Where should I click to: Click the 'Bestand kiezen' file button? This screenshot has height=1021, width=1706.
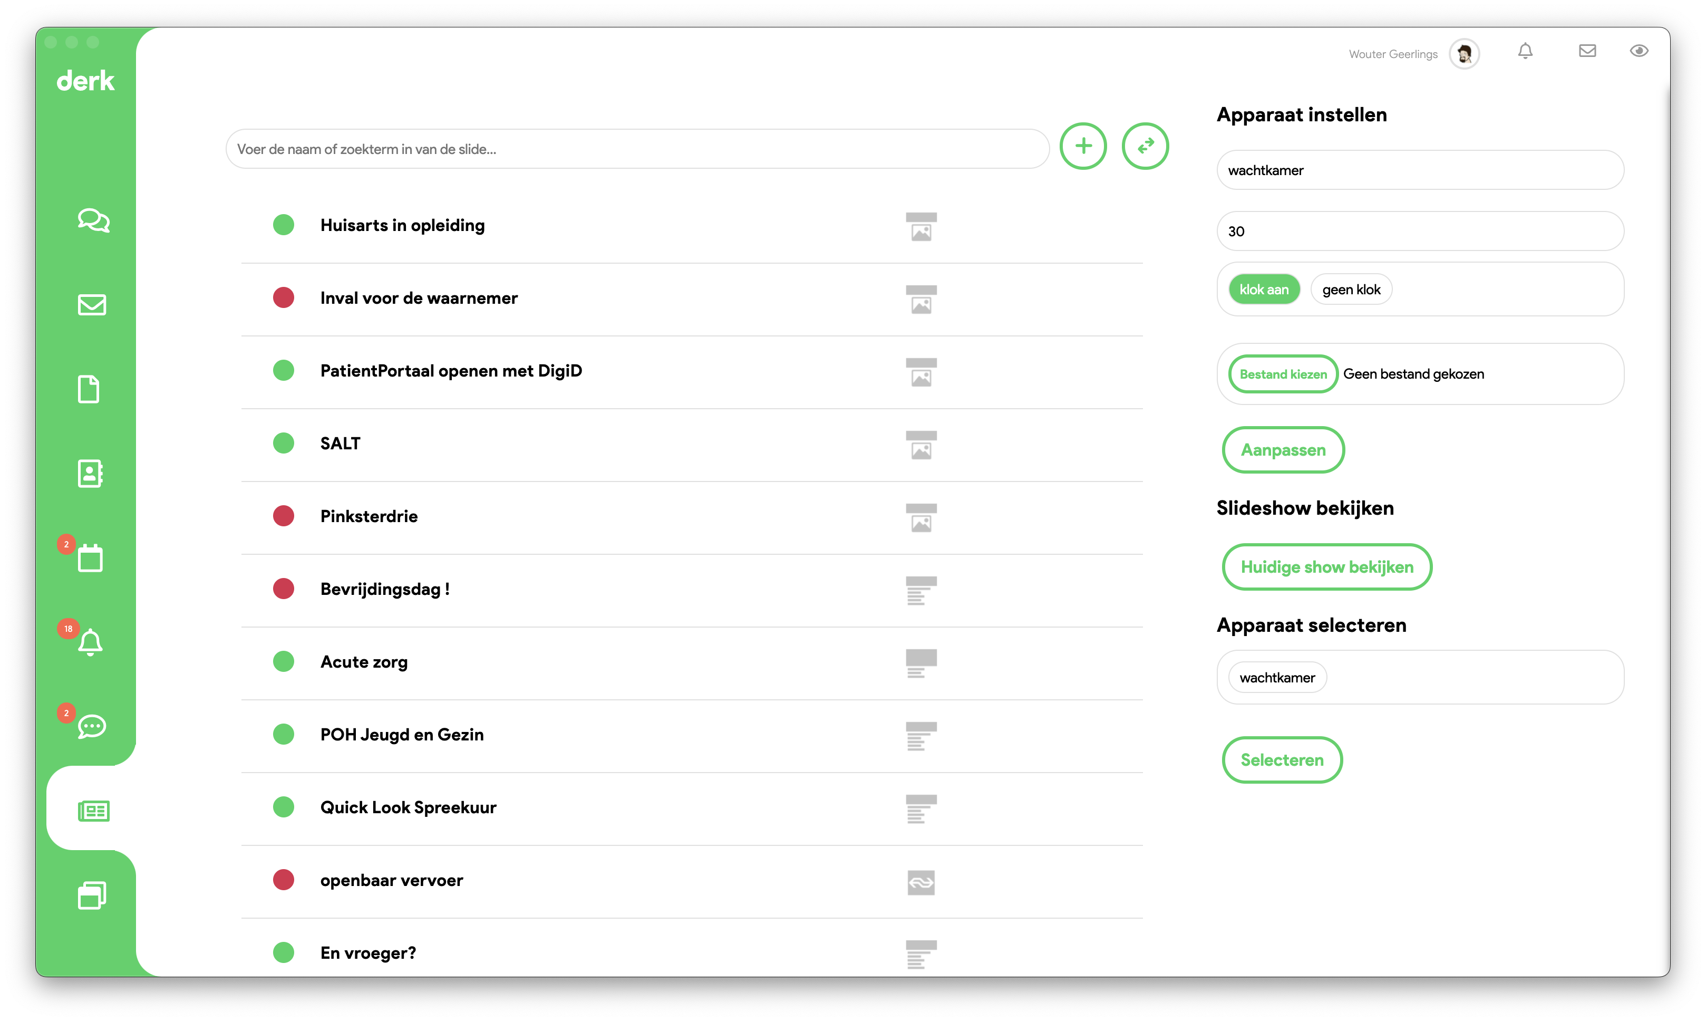coord(1283,374)
